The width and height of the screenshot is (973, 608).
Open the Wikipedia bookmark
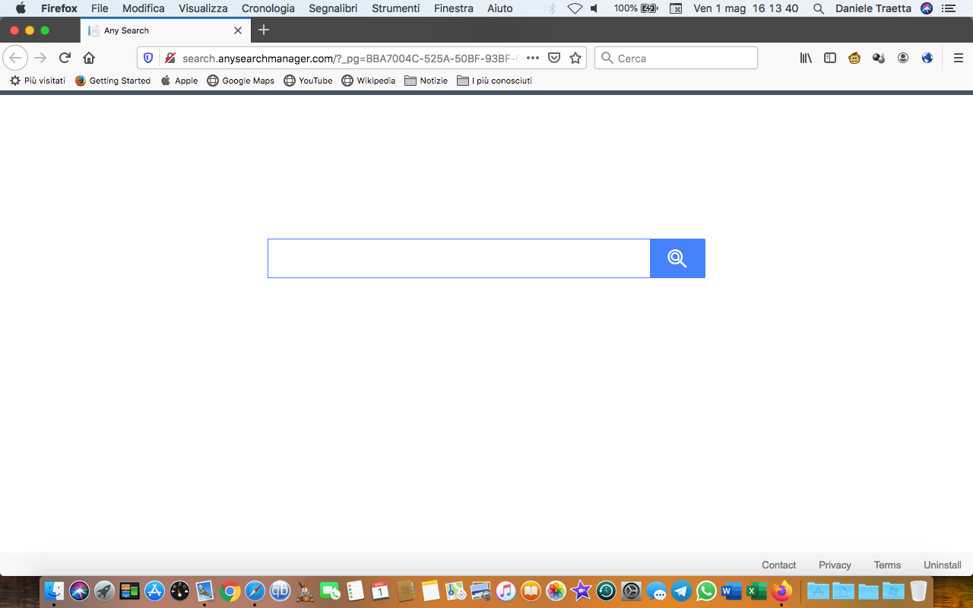coord(369,81)
